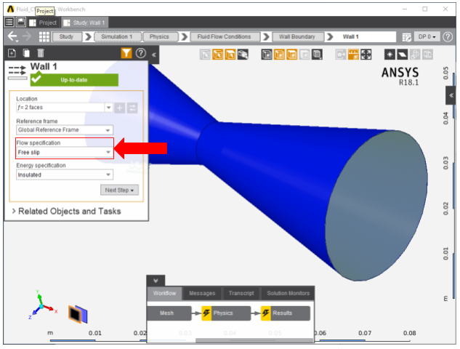
Task: Click the fit-to-window arrows icon
Action: pyautogui.click(x=366, y=55)
